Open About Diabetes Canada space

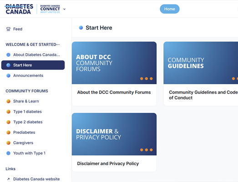[x=36, y=55]
